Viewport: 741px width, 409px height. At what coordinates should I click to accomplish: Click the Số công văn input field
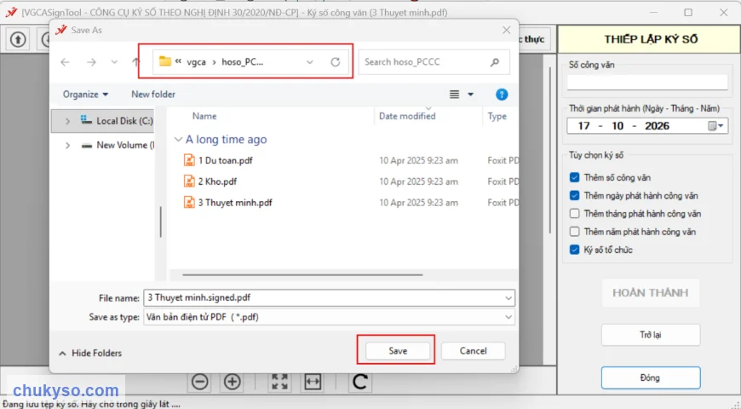point(647,83)
